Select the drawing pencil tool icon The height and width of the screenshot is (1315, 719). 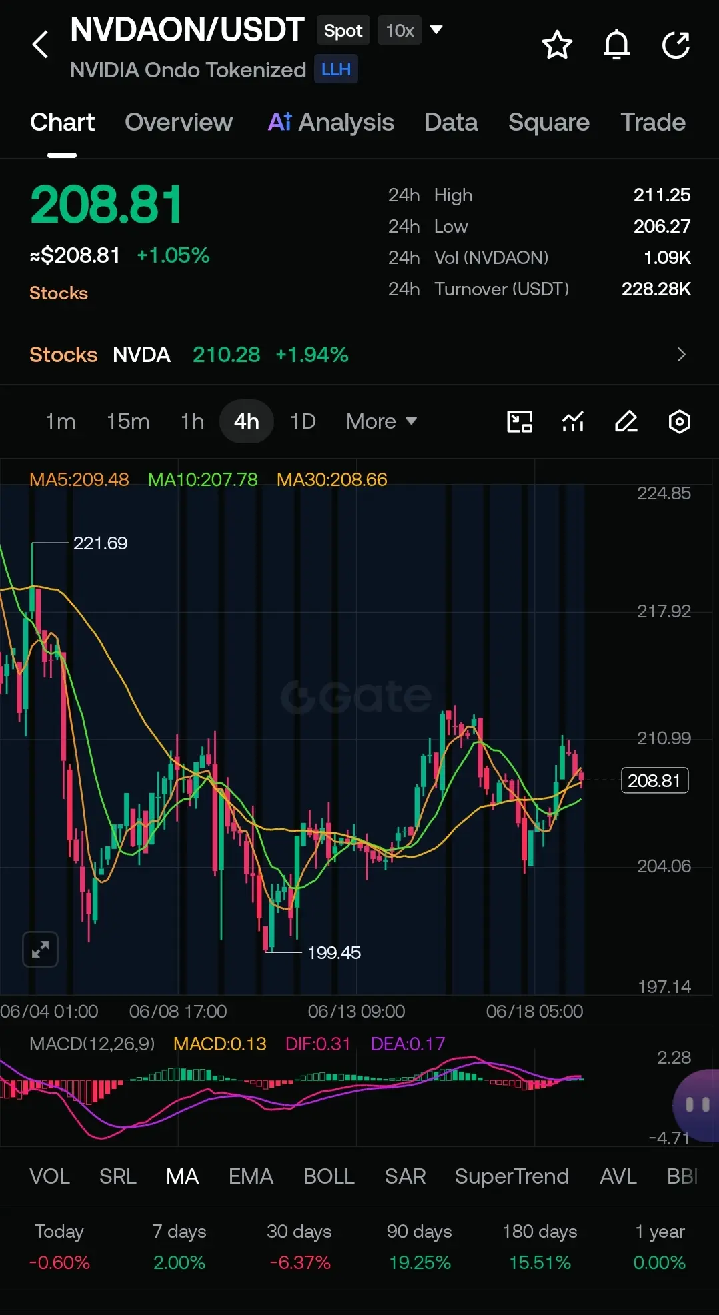click(x=626, y=421)
